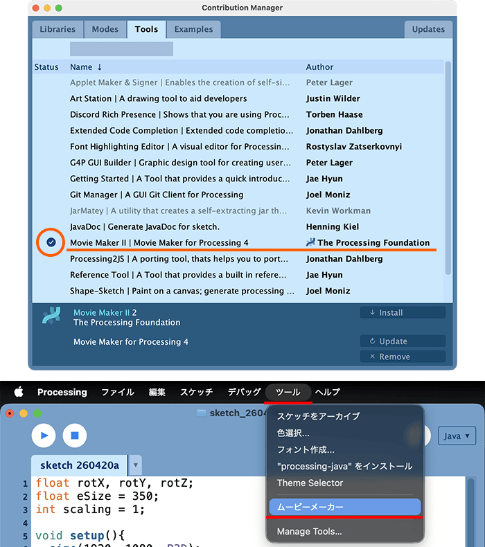Select the JarMatey row
Viewport: 485px width, 547px height.
(x=238, y=211)
